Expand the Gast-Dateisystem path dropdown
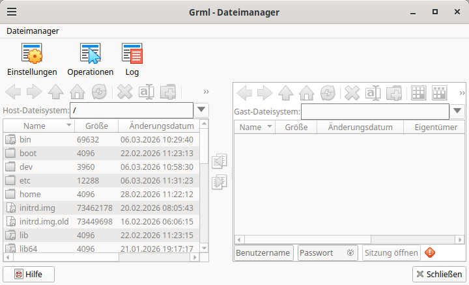The width and height of the screenshot is (469, 285). click(x=458, y=111)
